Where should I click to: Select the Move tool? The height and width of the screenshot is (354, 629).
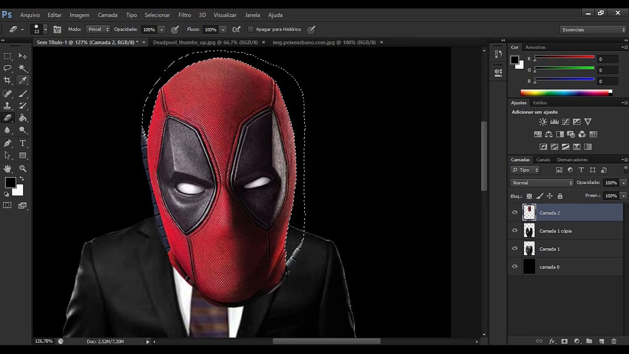(x=23, y=56)
